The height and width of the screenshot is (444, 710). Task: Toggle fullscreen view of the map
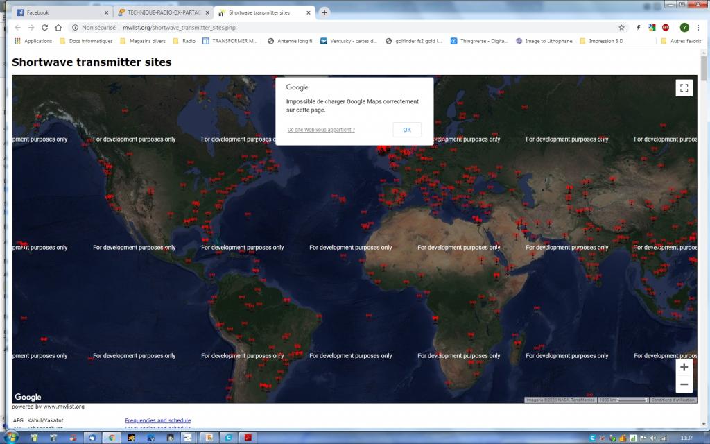pyautogui.click(x=684, y=88)
